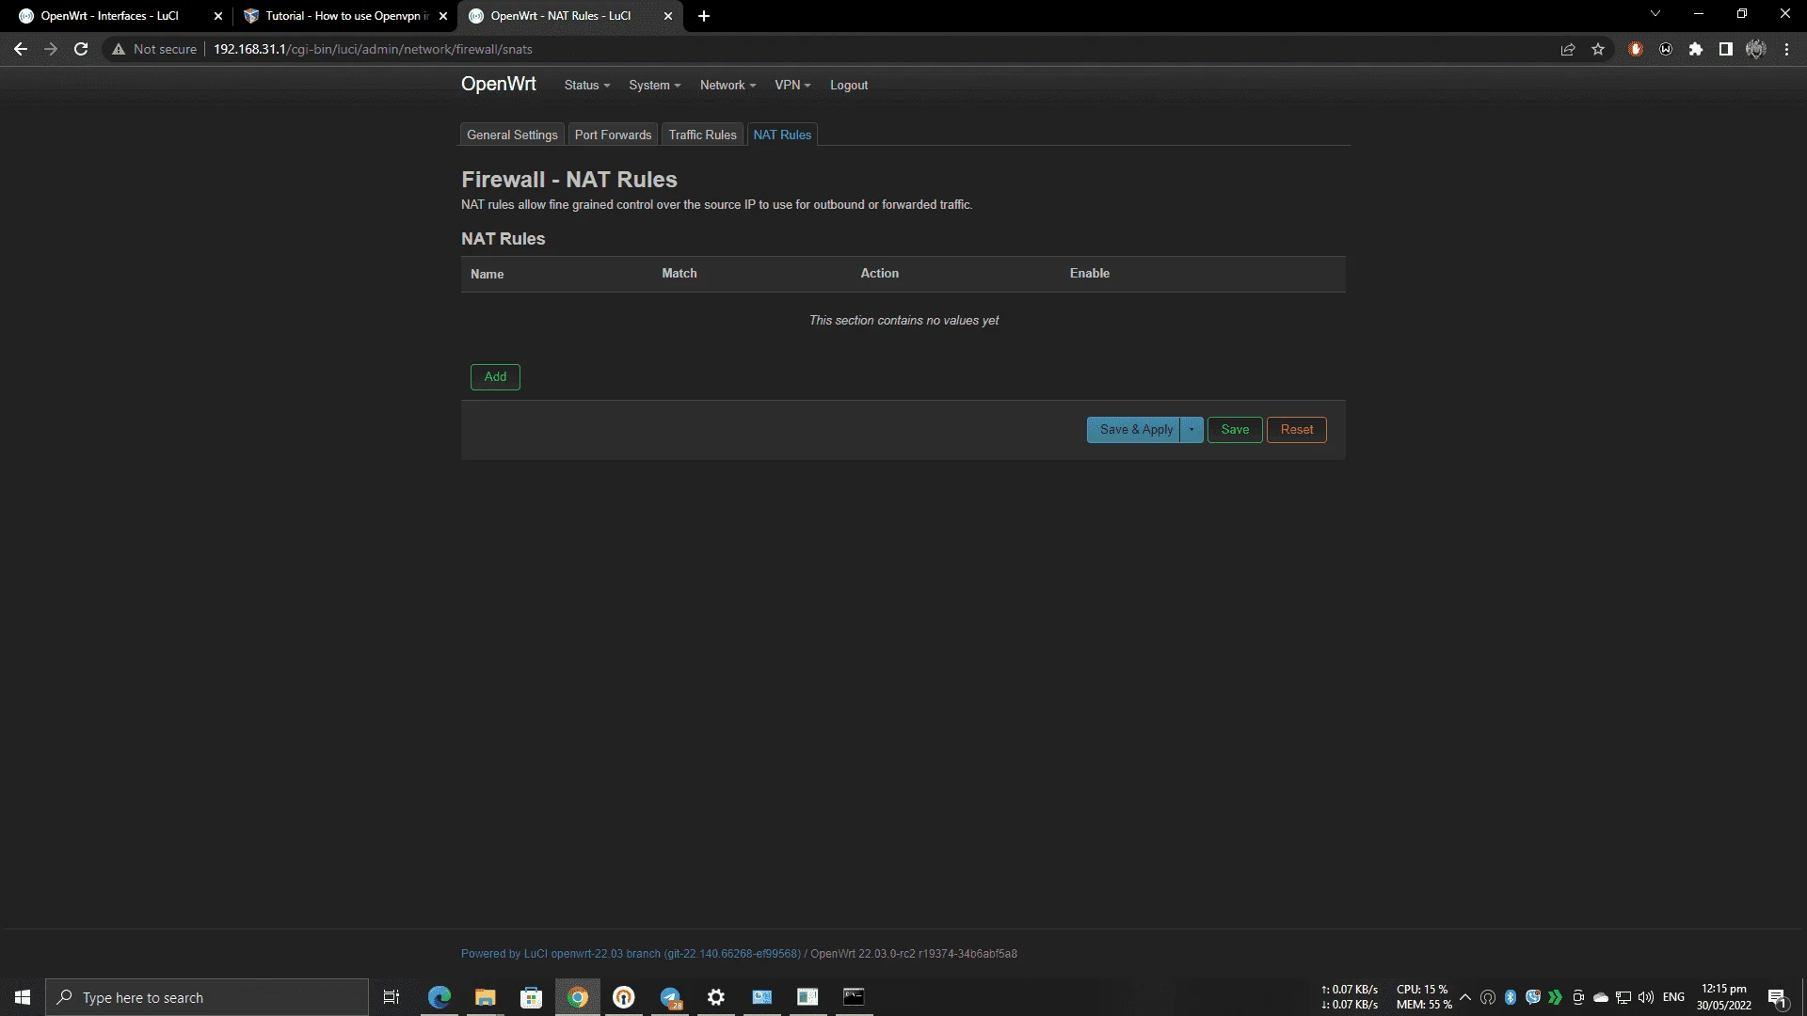Screen dimensions: 1807x1016
Task: Click the Bluetooth tray icon
Action: click(x=1511, y=997)
